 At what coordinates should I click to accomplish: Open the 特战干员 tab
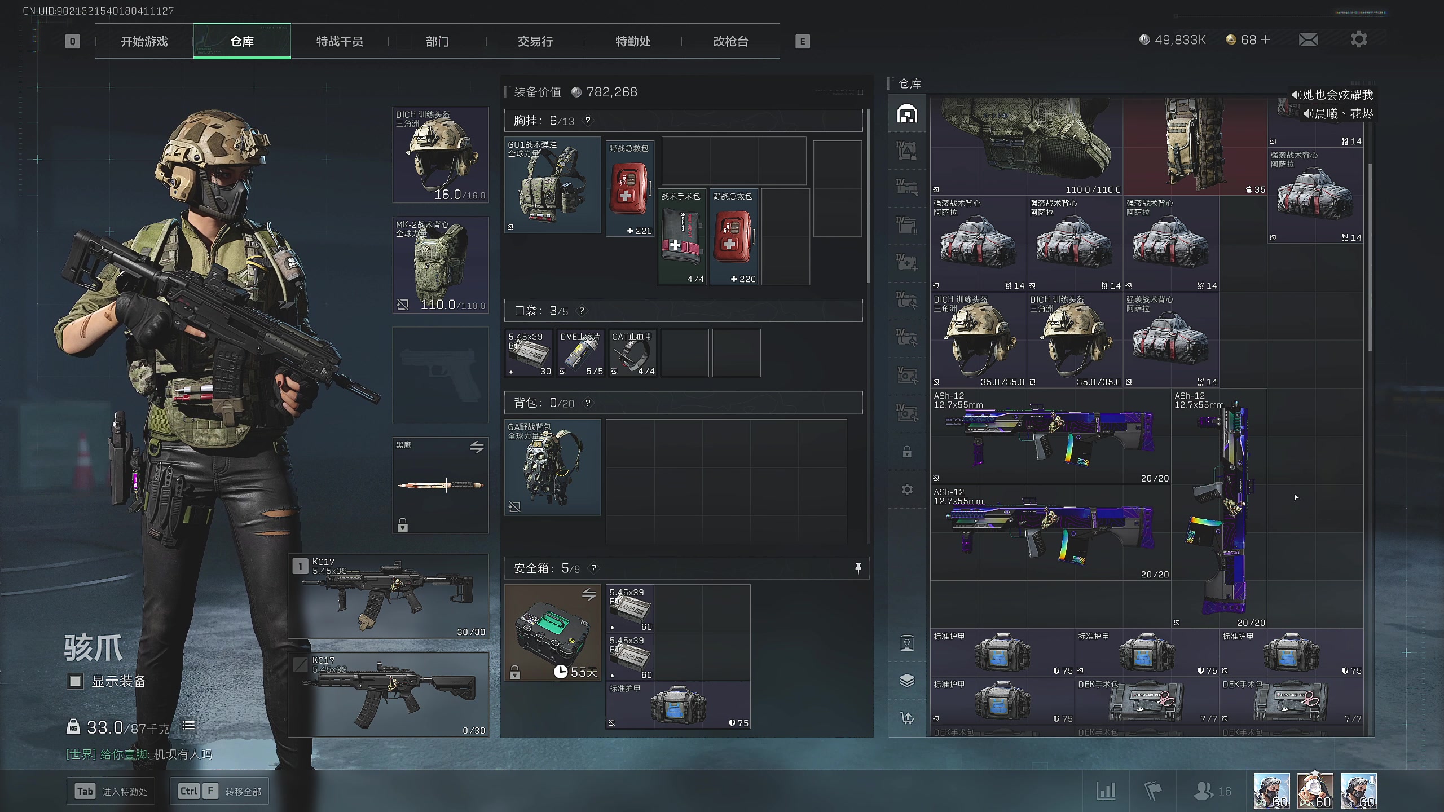tap(340, 41)
